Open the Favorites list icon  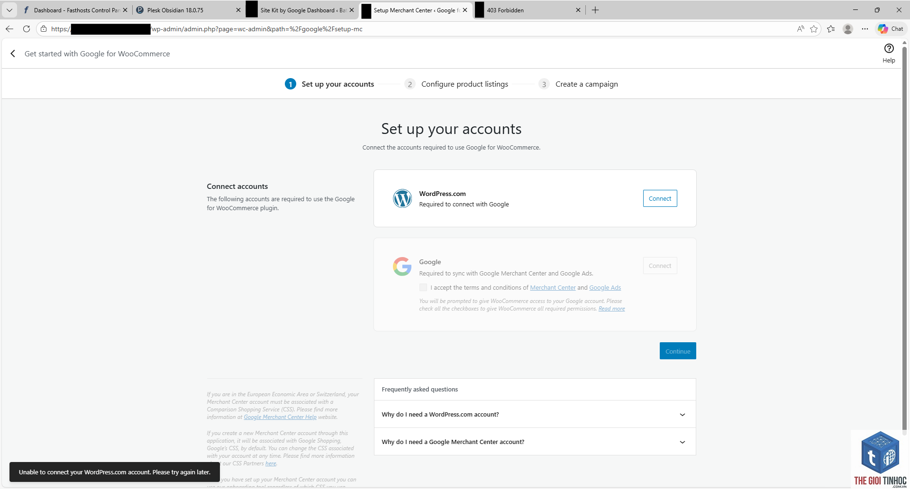pos(831,29)
